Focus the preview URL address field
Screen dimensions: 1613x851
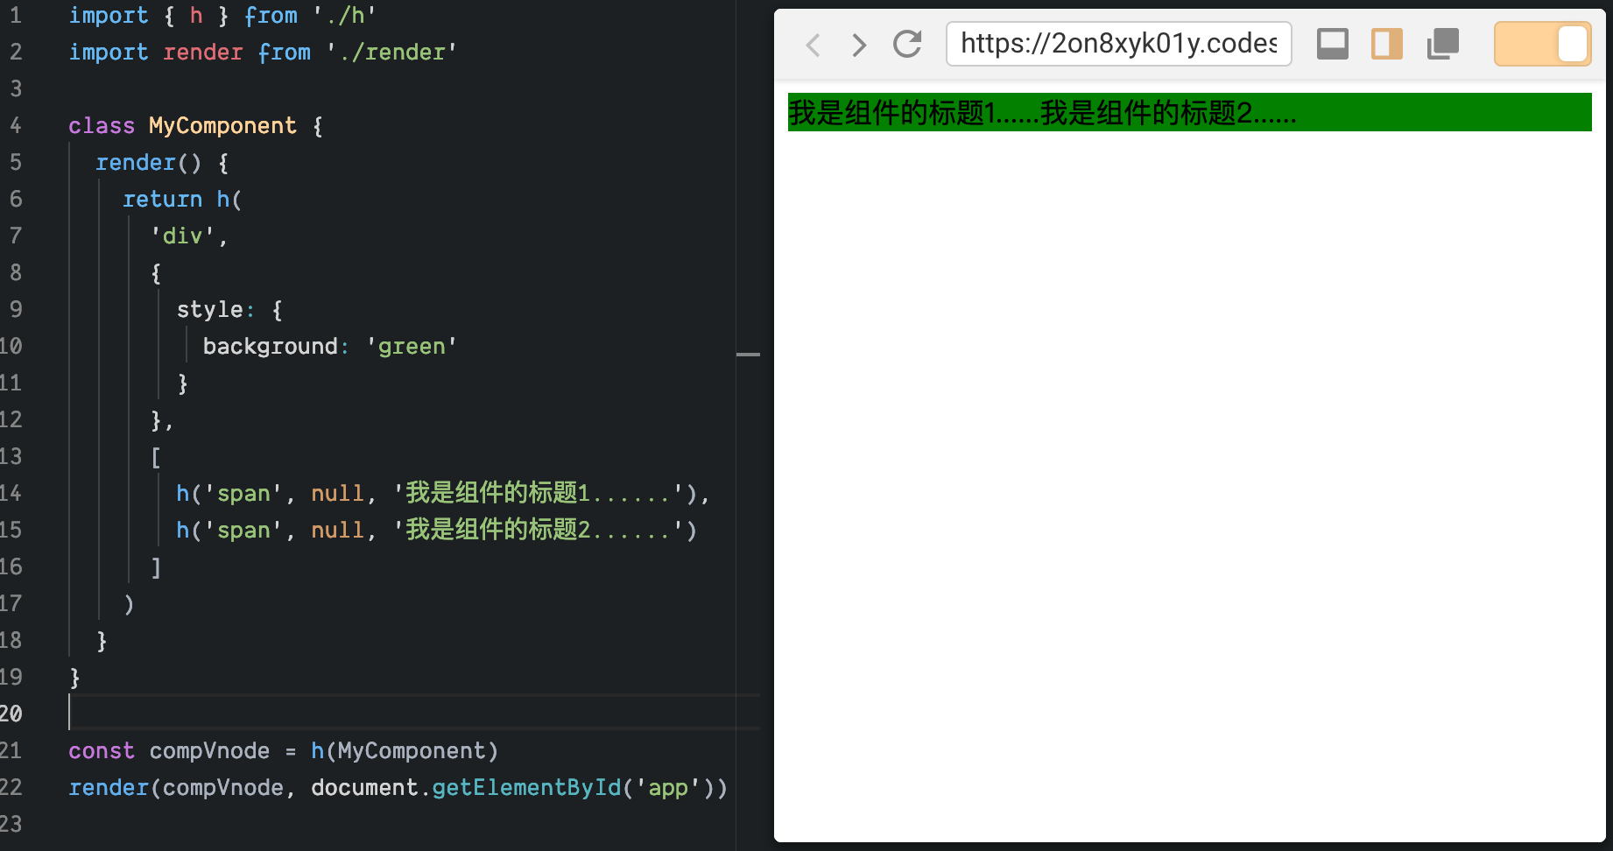click(x=1118, y=44)
